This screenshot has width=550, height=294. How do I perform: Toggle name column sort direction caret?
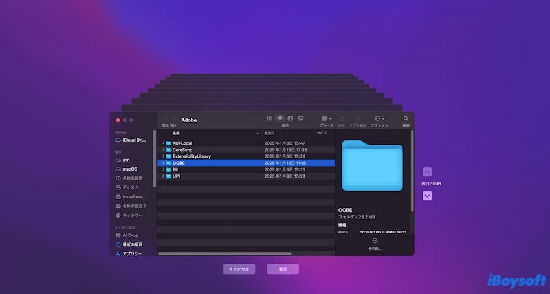[x=258, y=133]
